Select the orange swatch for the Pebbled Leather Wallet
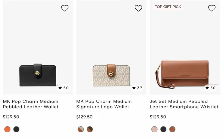 [x=7, y=129]
